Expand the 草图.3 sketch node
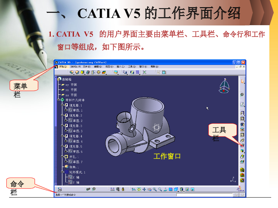 pos(66,131)
